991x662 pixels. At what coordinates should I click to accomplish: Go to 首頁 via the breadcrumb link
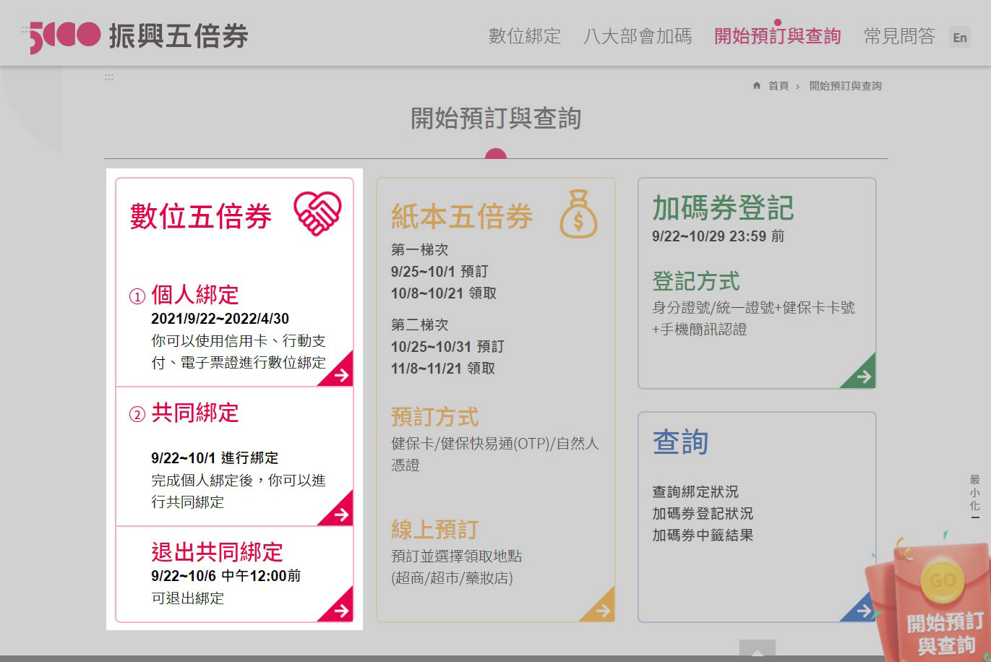click(x=778, y=85)
